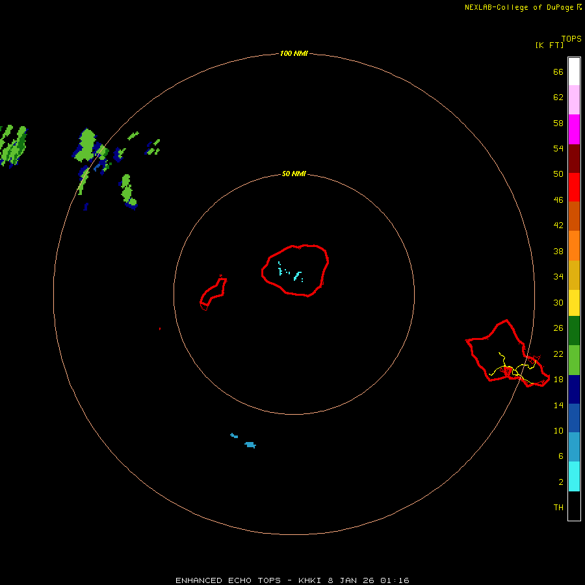Click the ENHANCED ECHO TOPS caption text
The image size is (585, 585).
tap(228, 580)
